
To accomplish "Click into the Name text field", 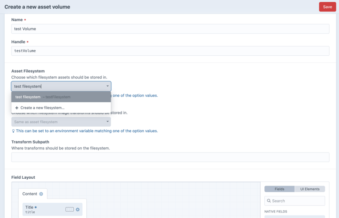I will coord(170,29).
